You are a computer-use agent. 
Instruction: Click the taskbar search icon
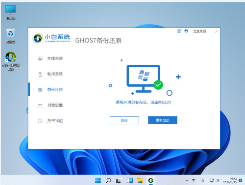click(x=108, y=180)
